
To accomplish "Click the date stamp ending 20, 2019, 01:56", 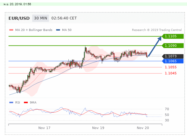I will (x=17, y=4).
